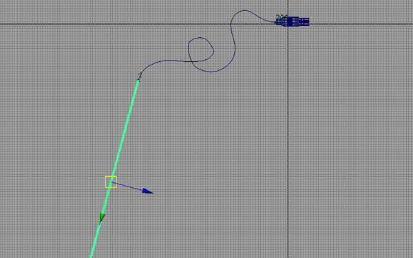The width and height of the screenshot is (413, 258).
Task: Grab the blue axis arrowhead of the manipulator
Action: [x=147, y=191]
